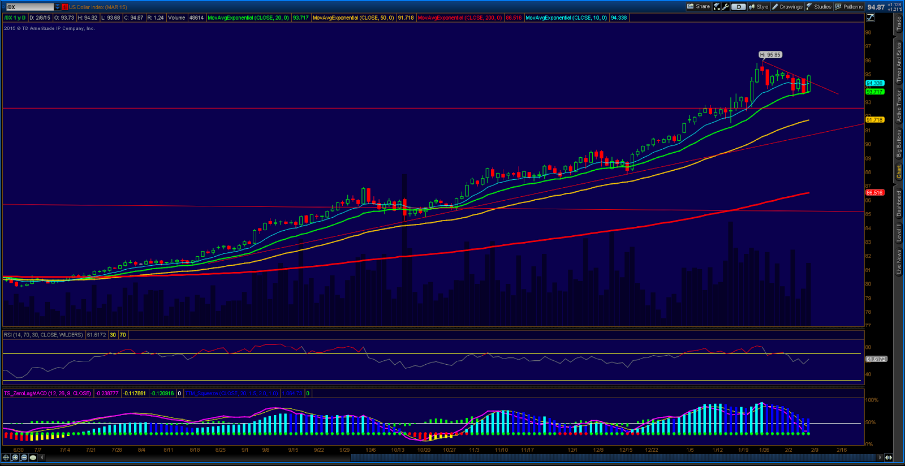This screenshot has height=466, width=905.
Task: Click the US Dollar Index (MAR 15) title
Action: pos(98,7)
